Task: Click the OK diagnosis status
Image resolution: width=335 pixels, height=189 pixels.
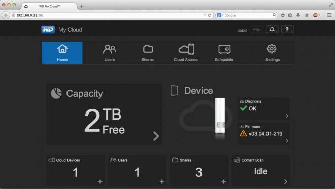Action: [252, 108]
